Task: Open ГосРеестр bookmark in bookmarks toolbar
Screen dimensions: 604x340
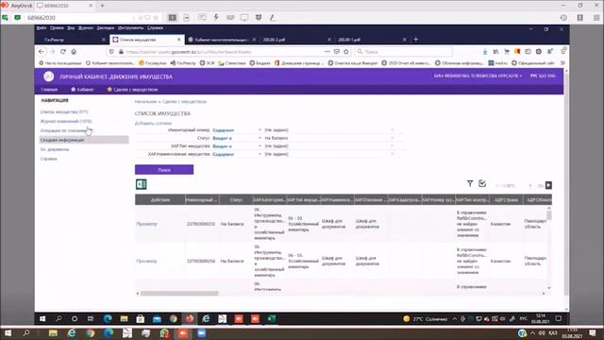Action: pyautogui.click(x=183, y=63)
